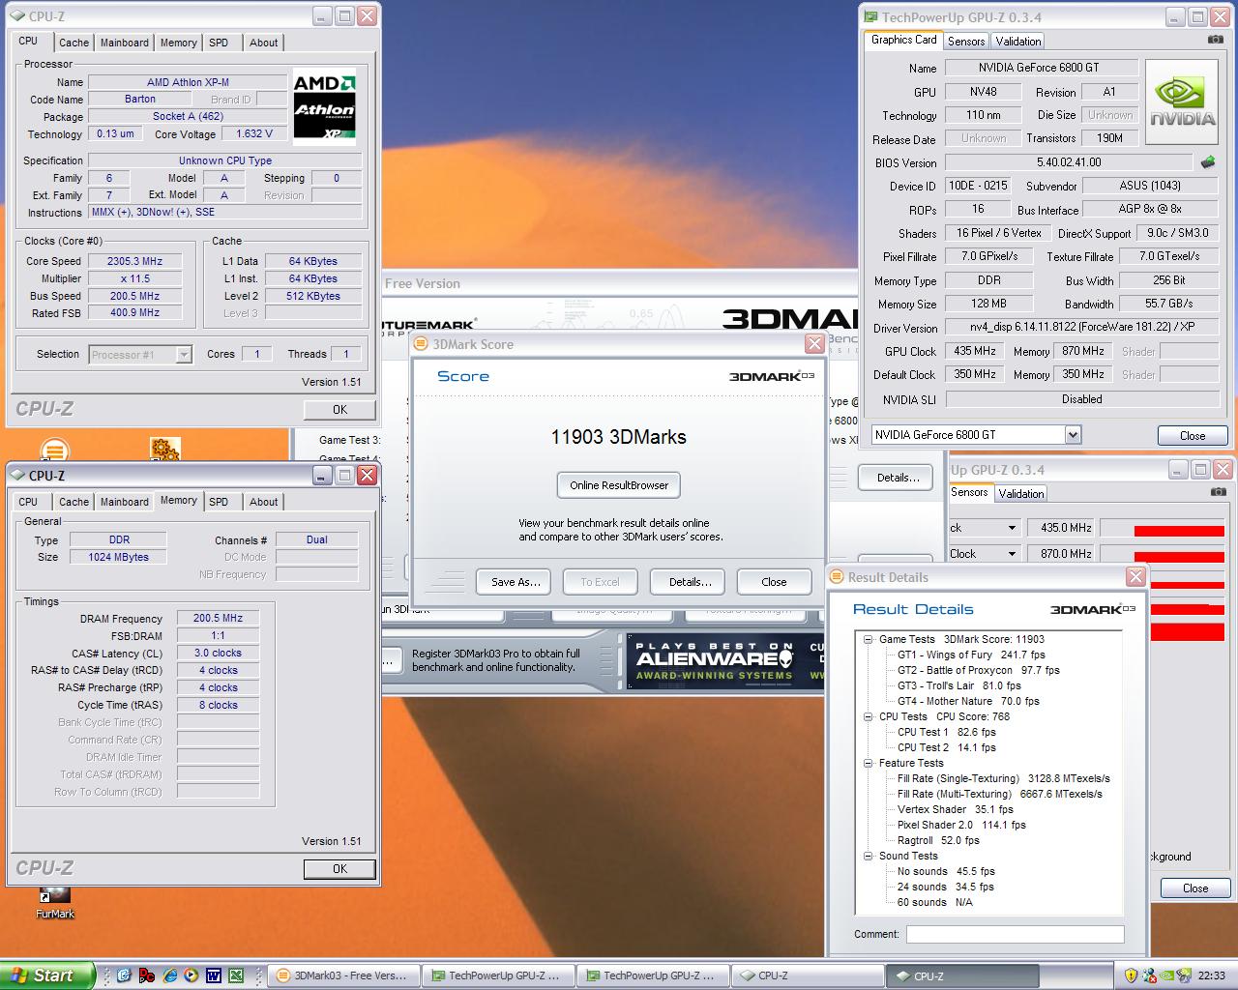Screen dimensions: 1238x990
Task: Open the CPU tab in bottom CPU-Z window
Action: [28, 502]
